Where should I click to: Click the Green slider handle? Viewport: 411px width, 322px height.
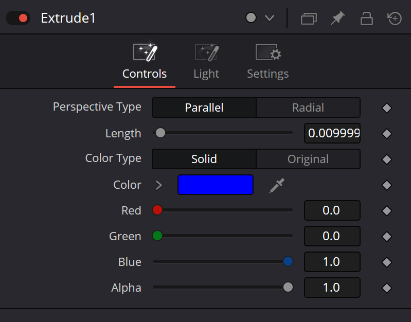157,236
